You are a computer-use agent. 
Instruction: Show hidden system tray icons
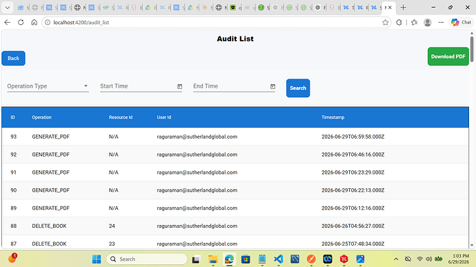396,259
